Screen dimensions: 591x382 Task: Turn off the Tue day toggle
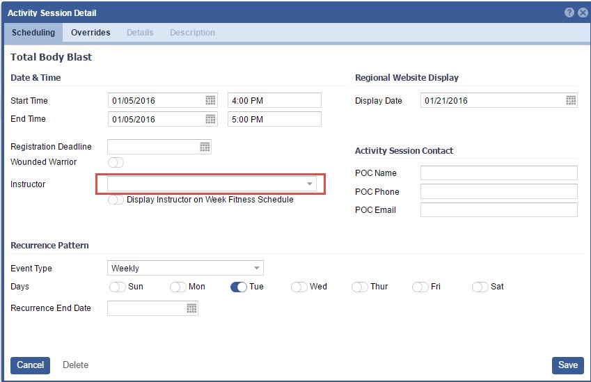tap(239, 287)
